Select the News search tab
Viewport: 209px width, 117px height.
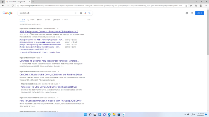pyautogui.click(x=40, y=20)
